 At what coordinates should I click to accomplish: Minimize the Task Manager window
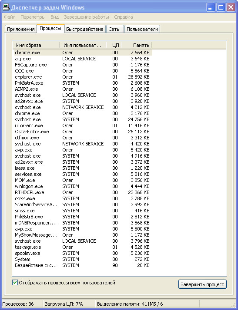click(x=211, y=7)
